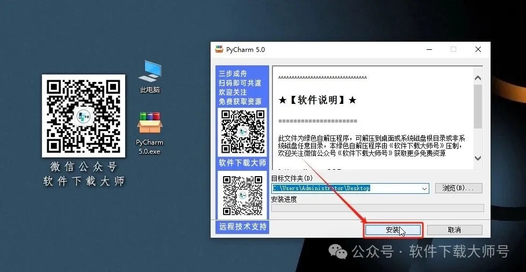The height and width of the screenshot is (272, 526).
Task: Close the PyCharm 5.0 installer window
Action: point(478,49)
